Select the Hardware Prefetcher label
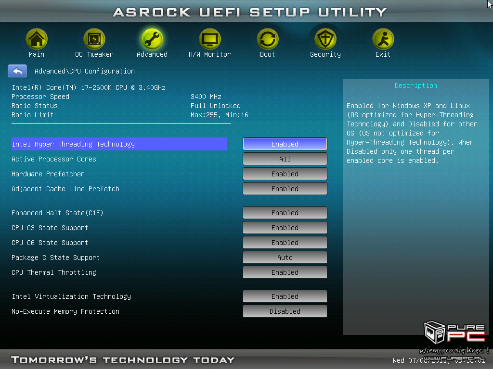 pyautogui.click(x=48, y=174)
